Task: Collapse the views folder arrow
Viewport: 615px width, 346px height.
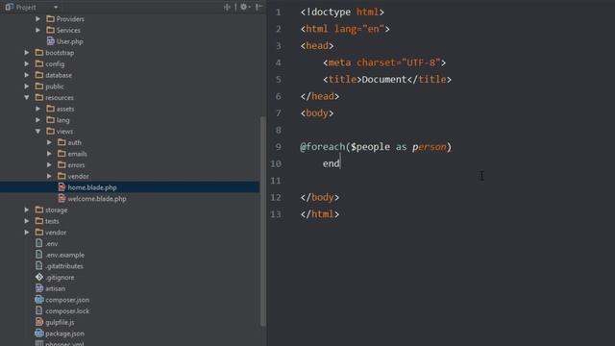Action: pos(38,132)
